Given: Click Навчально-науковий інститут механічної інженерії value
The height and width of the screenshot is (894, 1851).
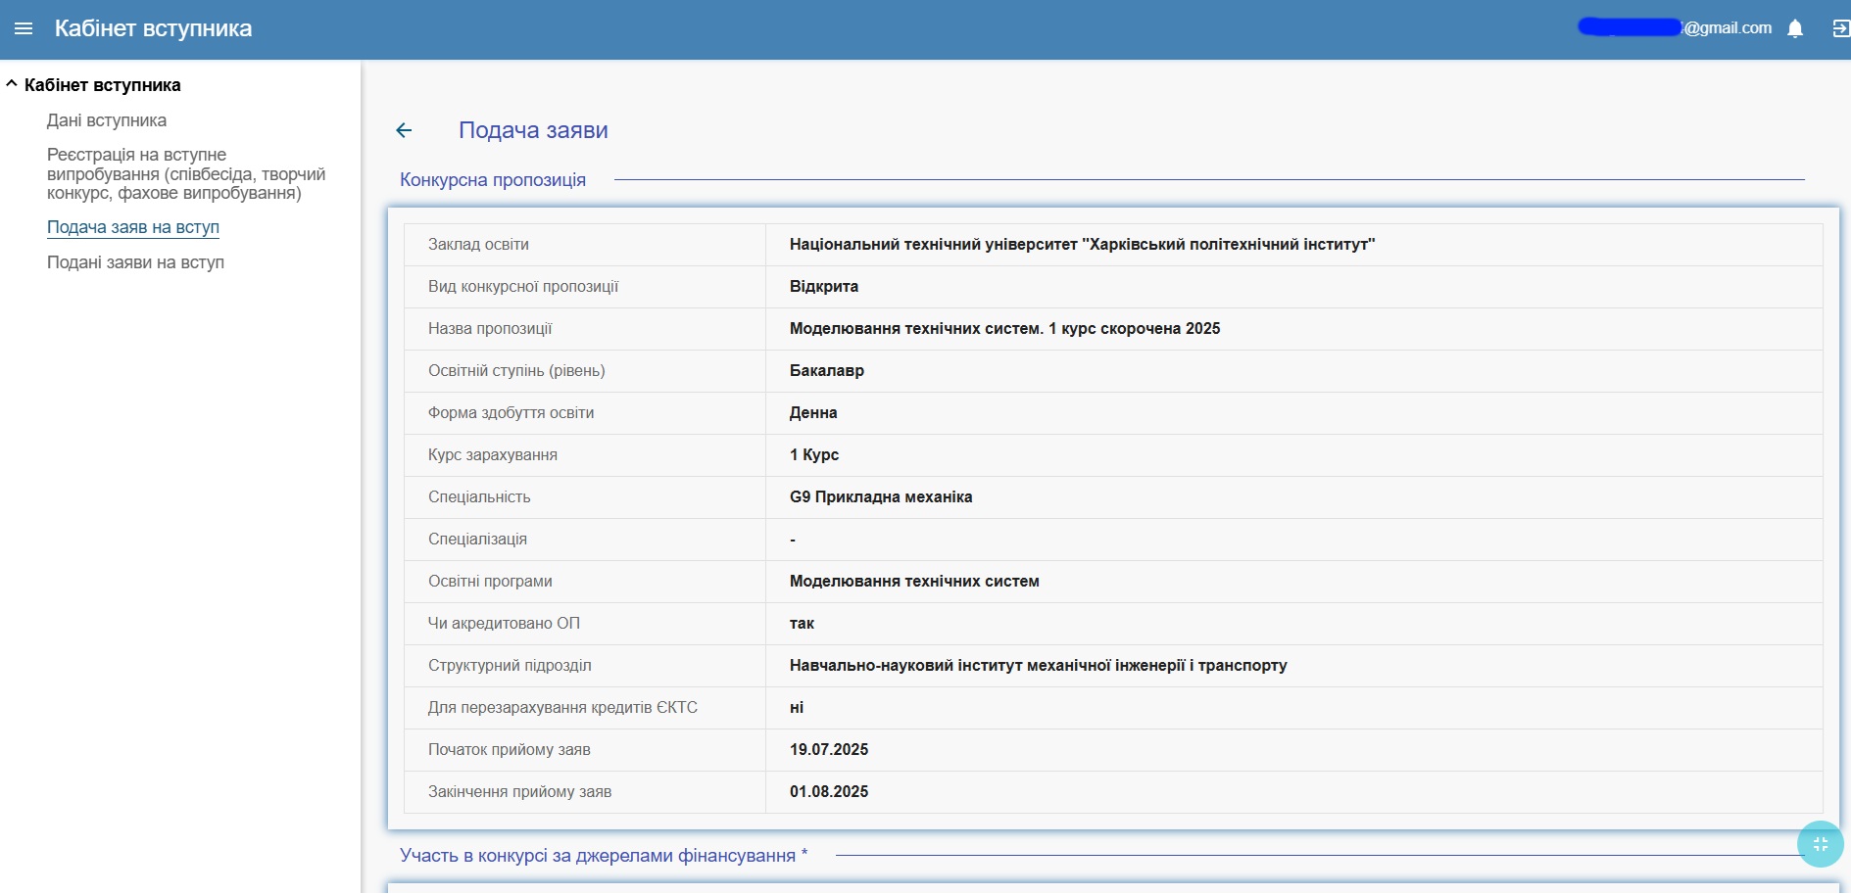Looking at the screenshot, I should click(1038, 666).
